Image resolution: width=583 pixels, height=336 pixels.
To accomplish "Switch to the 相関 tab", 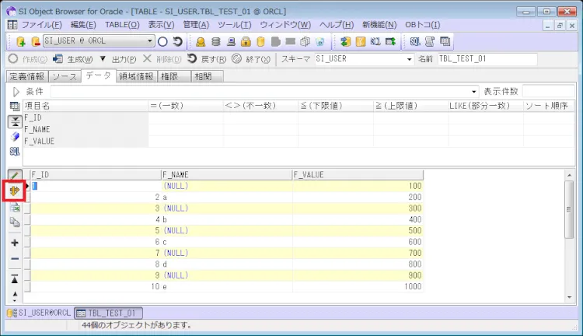I will click(207, 76).
